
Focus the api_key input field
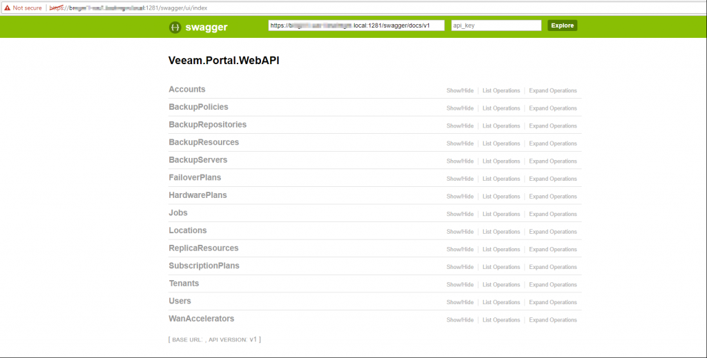[x=495, y=26]
